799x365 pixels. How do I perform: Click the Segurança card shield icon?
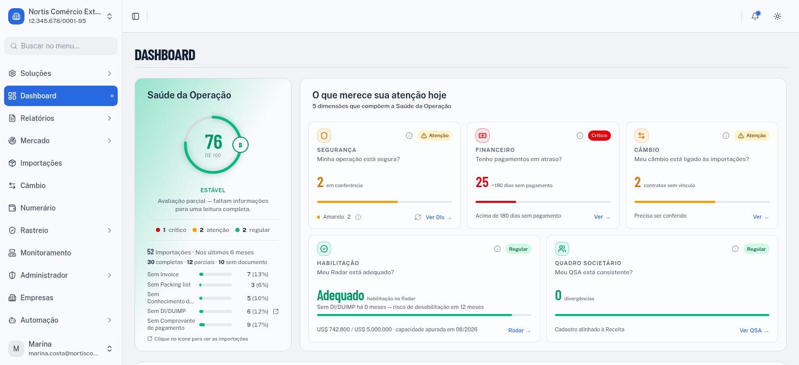pos(324,136)
